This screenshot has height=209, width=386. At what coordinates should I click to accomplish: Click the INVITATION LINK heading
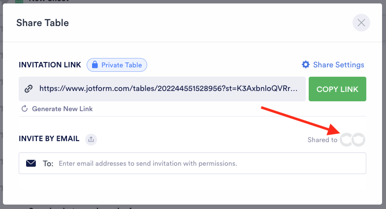(x=50, y=65)
